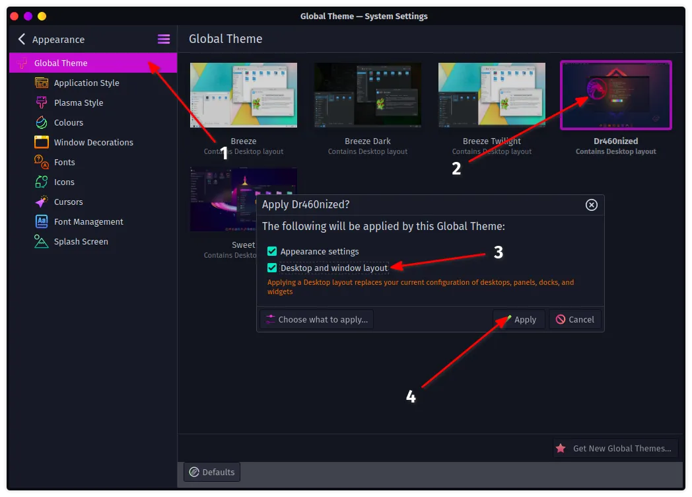The image size is (692, 497).
Task: Click the yellow window control button
Action: 42,17
